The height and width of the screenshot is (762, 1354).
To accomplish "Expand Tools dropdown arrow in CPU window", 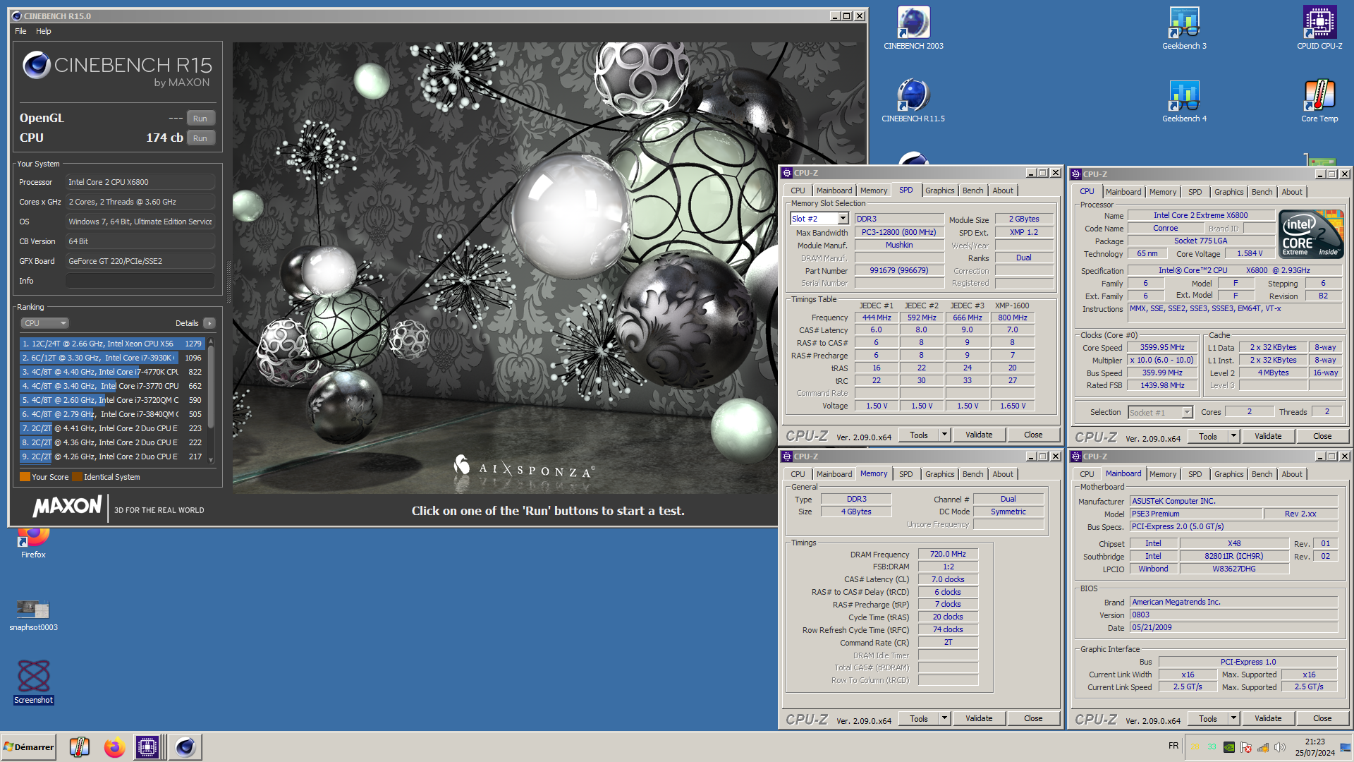I will tap(1233, 436).
